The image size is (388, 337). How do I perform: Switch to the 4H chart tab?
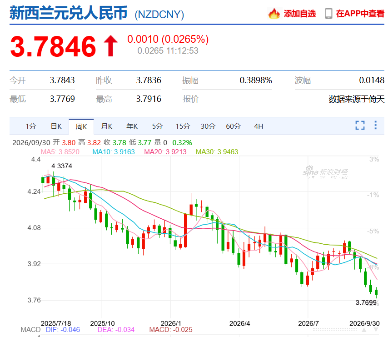pyautogui.click(x=259, y=126)
